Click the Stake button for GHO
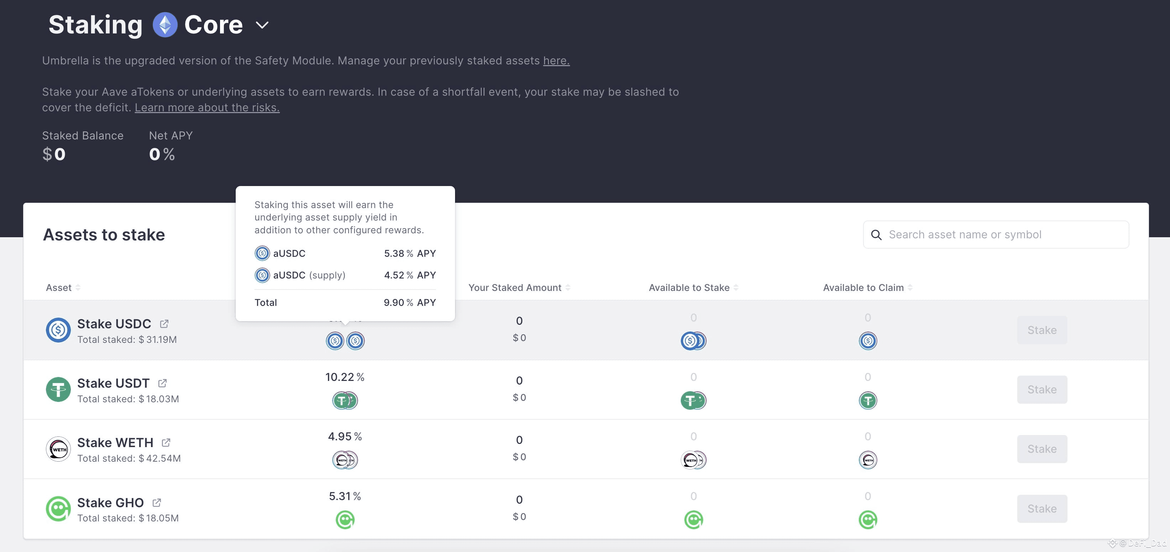The image size is (1170, 552). pyautogui.click(x=1042, y=509)
